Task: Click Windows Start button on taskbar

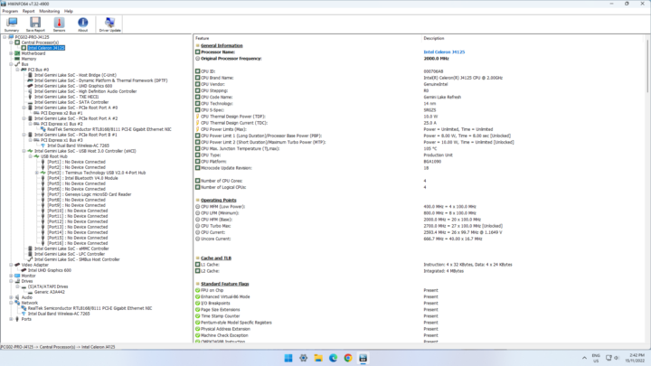Action: [x=288, y=358]
